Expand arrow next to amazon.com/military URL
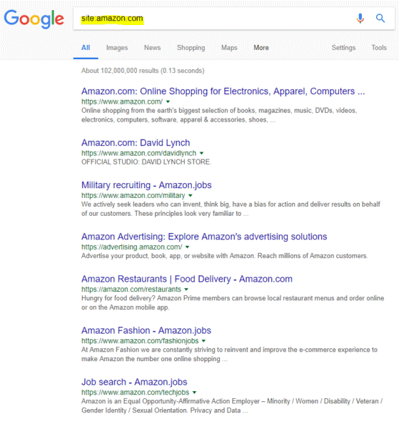 tap(191, 195)
